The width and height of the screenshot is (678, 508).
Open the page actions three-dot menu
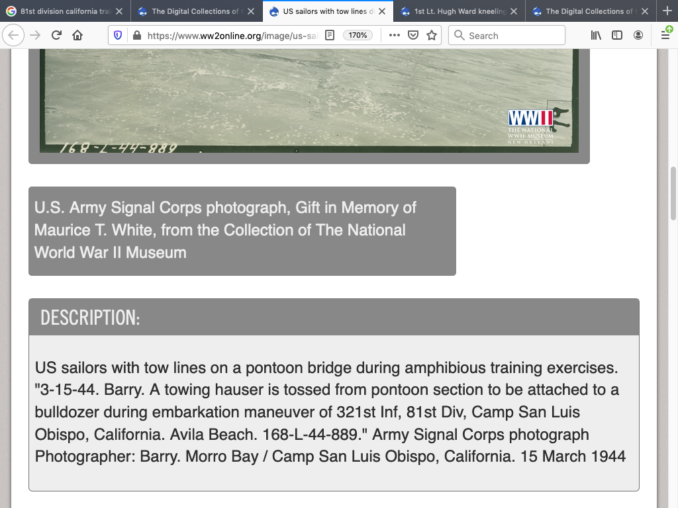[395, 36]
